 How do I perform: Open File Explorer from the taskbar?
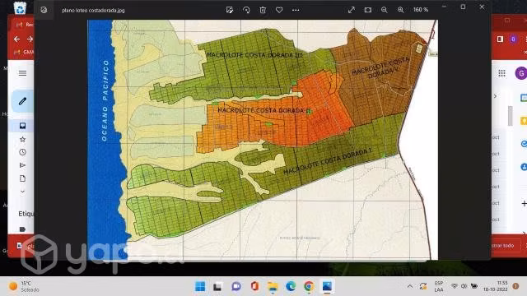point(273,286)
